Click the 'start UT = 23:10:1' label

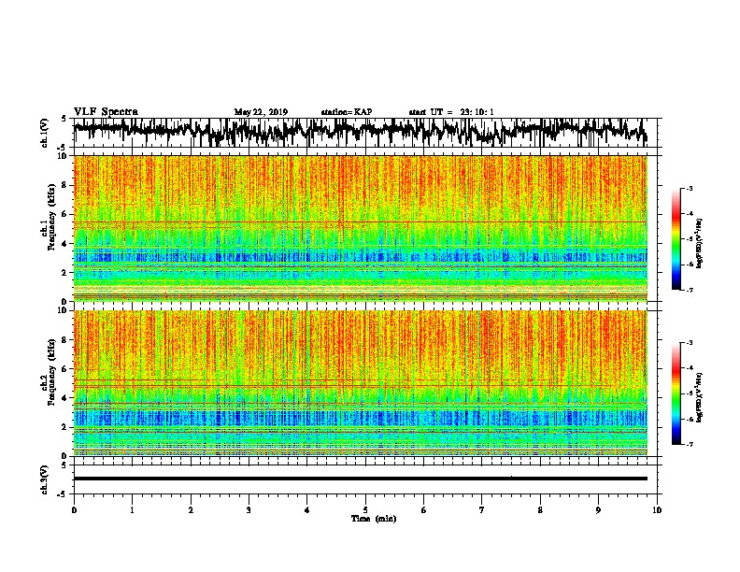tap(451, 112)
